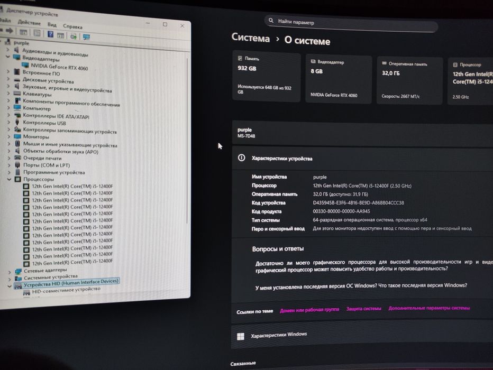
Task: Go back to Система via the breadcrumb
Action: pos(251,38)
